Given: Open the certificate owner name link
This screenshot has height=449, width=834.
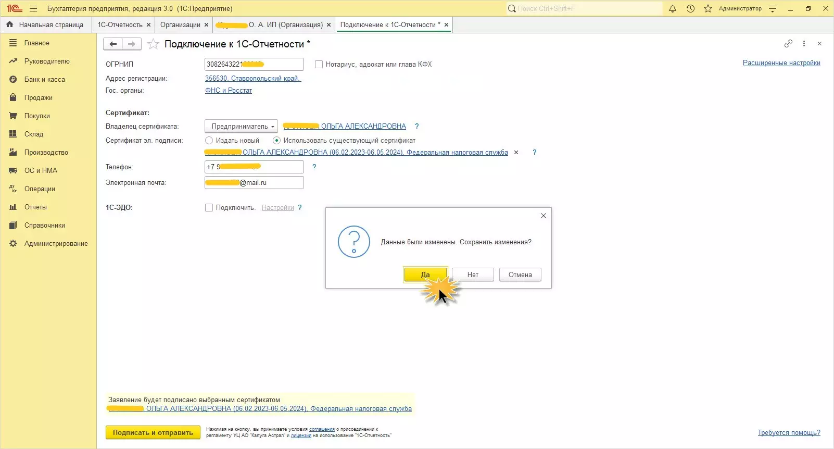Looking at the screenshot, I should 344,126.
